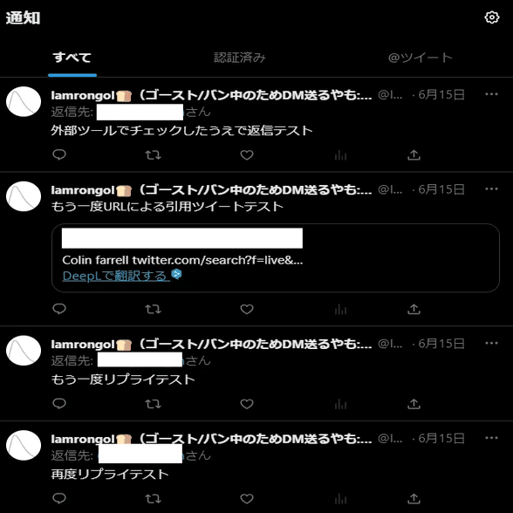The width and height of the screenshot is (513, 513).
Task: Share the 外部ツールでチェック tweet
Action: point(414,154)
